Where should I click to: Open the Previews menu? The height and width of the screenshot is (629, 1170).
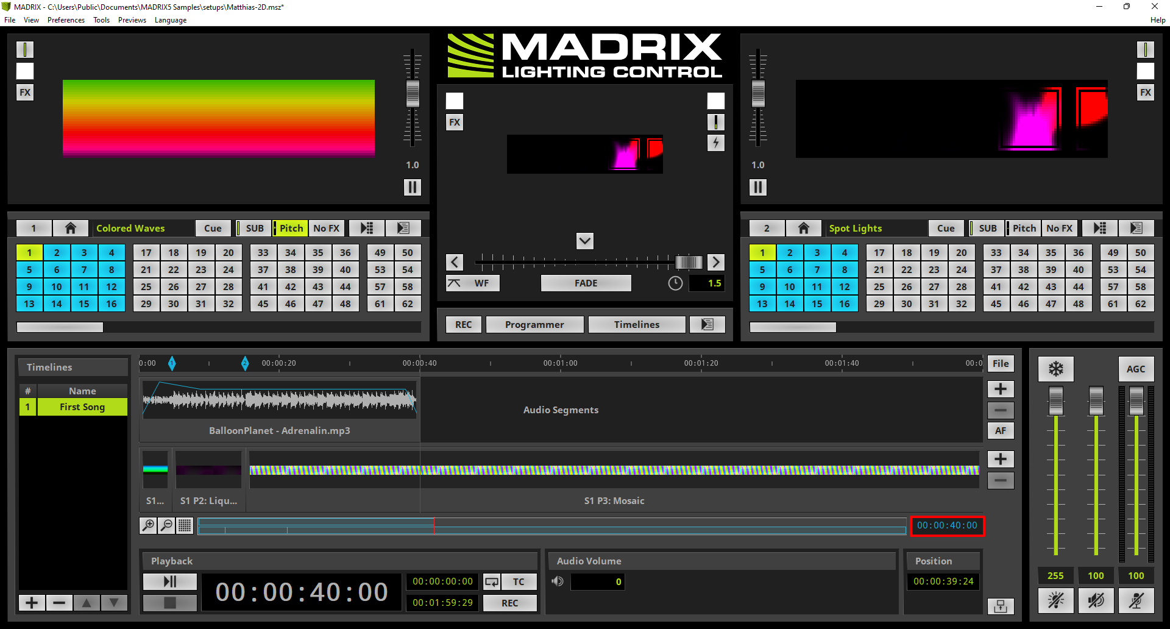(x=132, y=20)
